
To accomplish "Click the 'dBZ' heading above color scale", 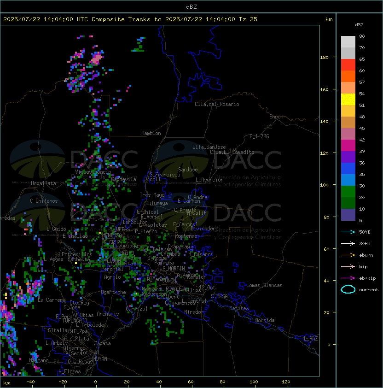I will click(359, 25).
